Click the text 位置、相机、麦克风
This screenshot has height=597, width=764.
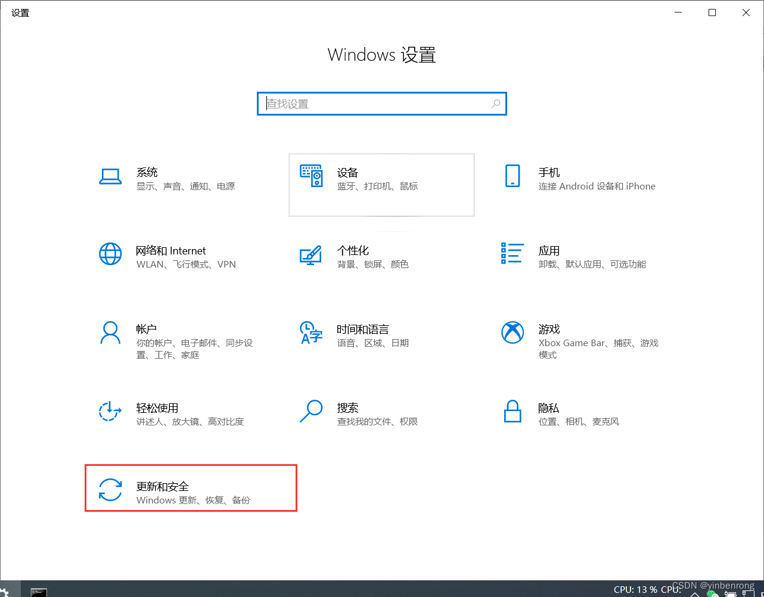pyautogui.click(x=579, y=422)
